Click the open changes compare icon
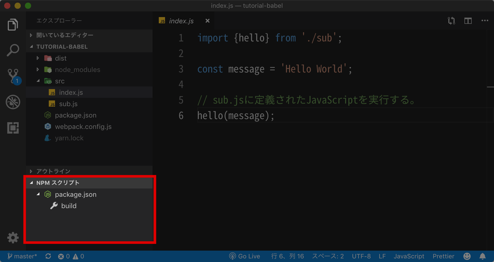 click(451, 21)
